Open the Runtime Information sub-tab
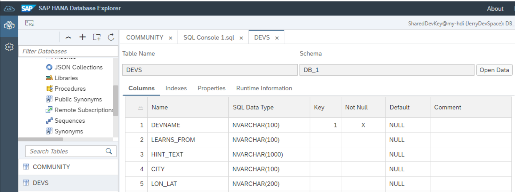The image size is (515, 192). (264, 88)
